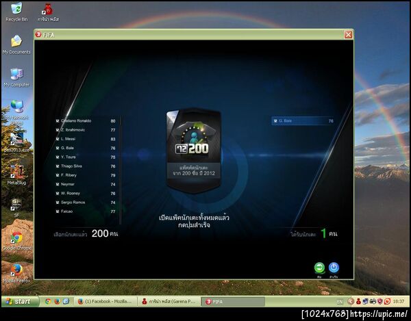Launch the SF desktop shortcut
Image resolution: width=411 pixels, height=321 pixels.
click(x=16, y=207)
